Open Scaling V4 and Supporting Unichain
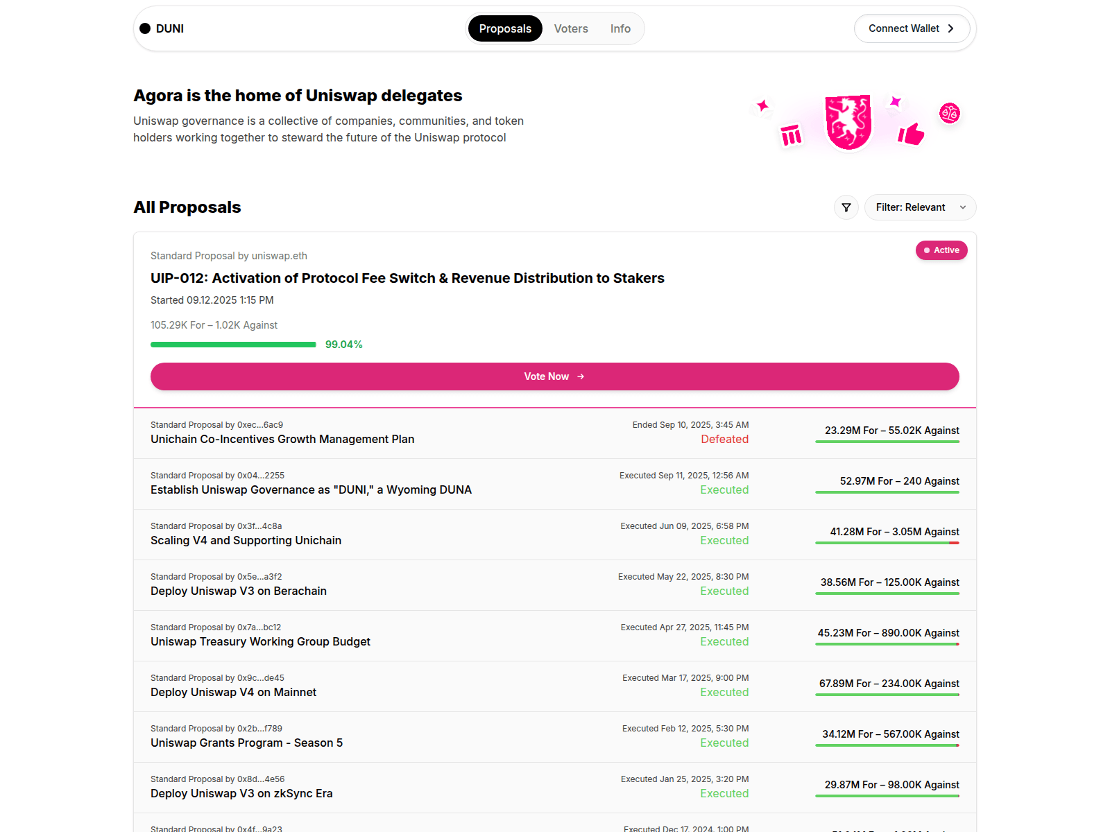This screenshot has height=832, width=1110. coord(246,541)
